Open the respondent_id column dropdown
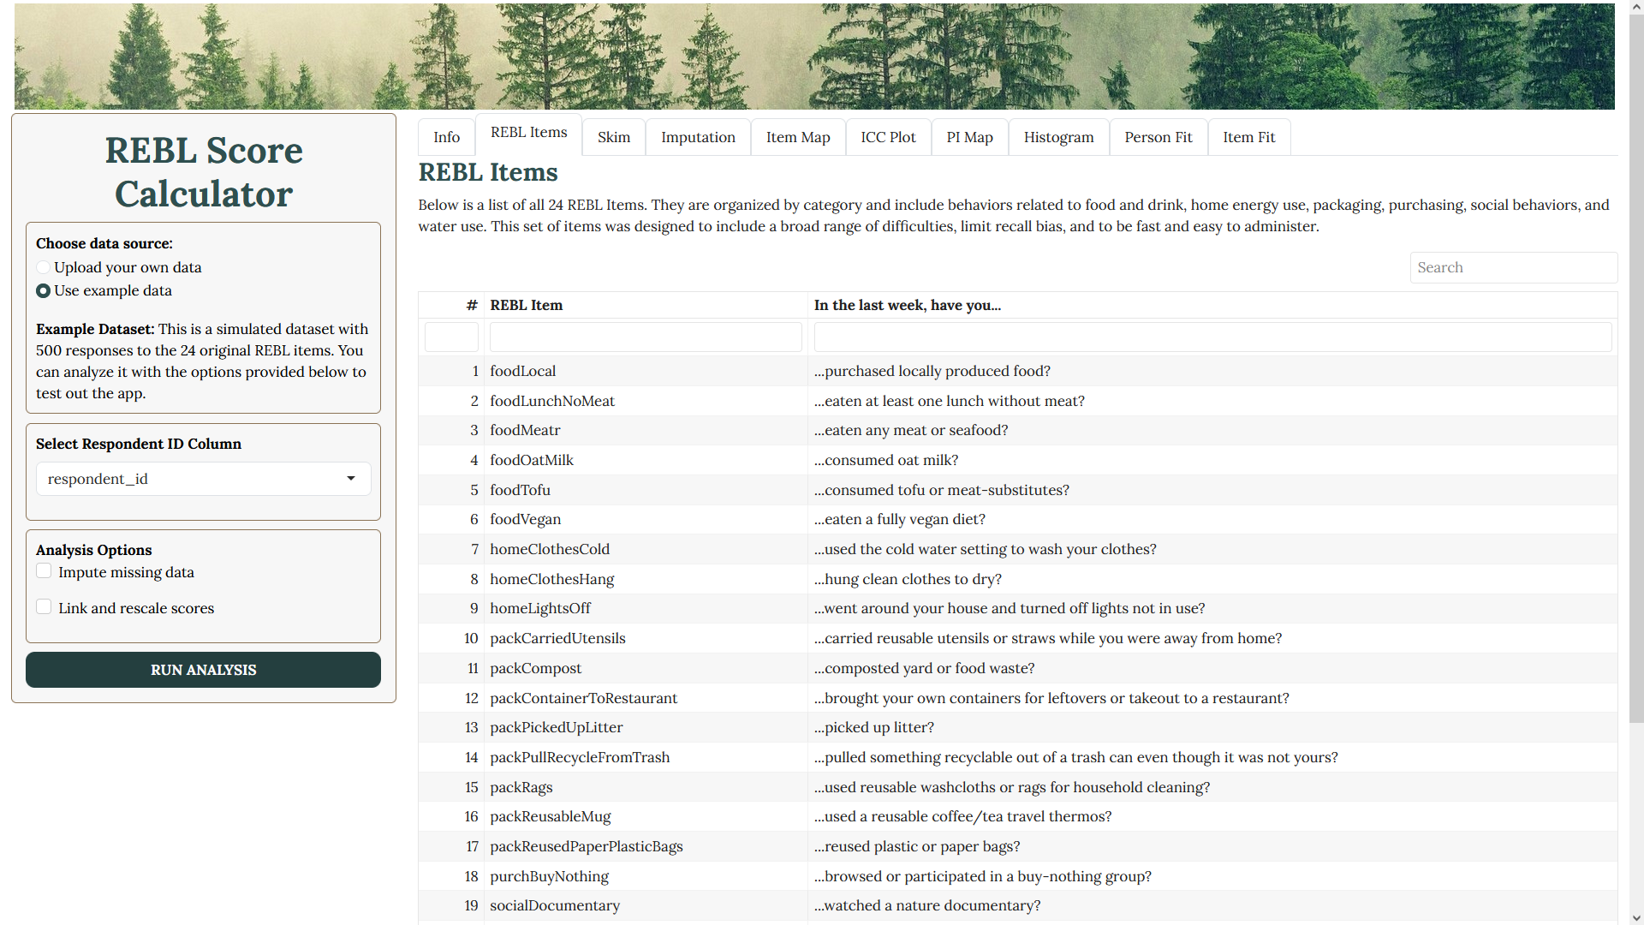The image size is (1644, 925). tap(203, 479)
